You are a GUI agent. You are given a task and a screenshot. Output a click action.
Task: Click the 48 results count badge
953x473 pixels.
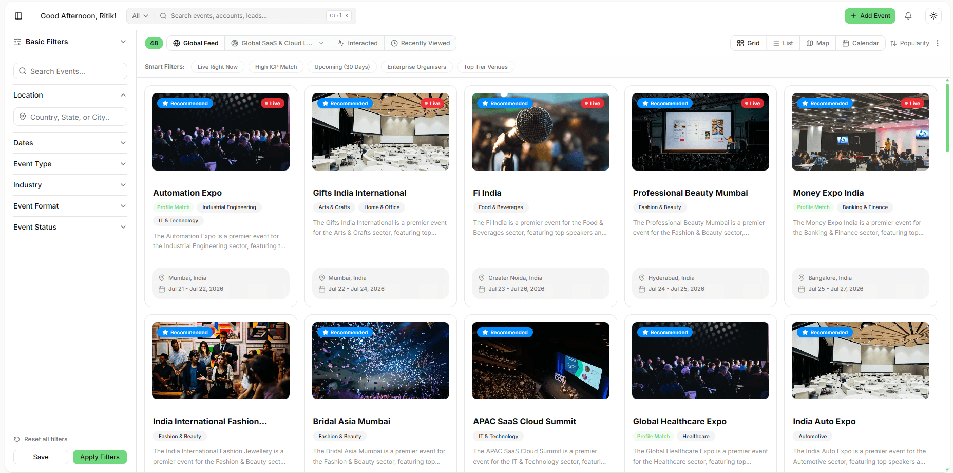tap(154, 43)
